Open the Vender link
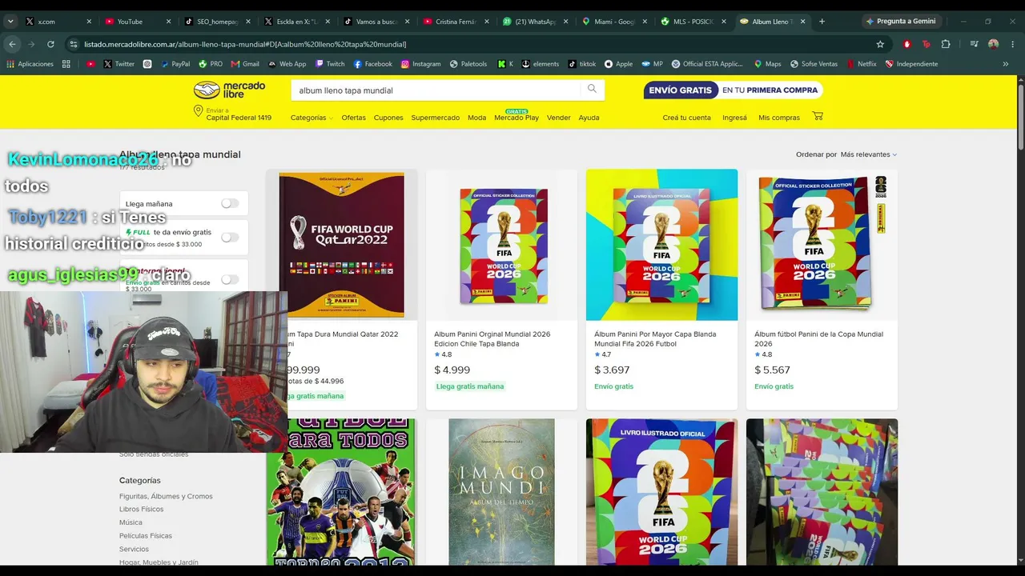Viewport: 1025px width, 576px height. click(x=559, y=118)
